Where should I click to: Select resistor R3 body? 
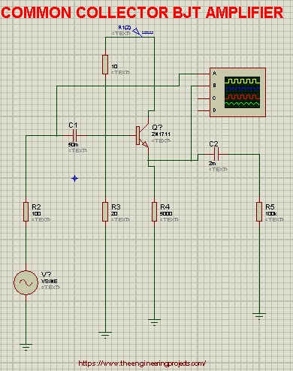click(105, 212)
